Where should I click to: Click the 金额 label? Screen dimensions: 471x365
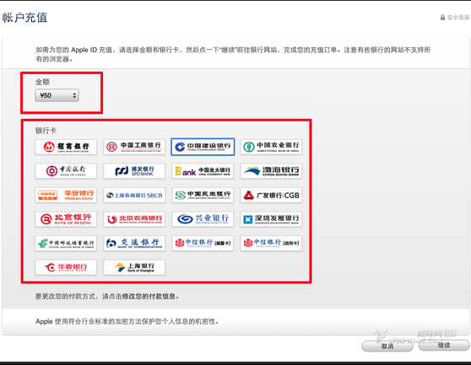42,82
